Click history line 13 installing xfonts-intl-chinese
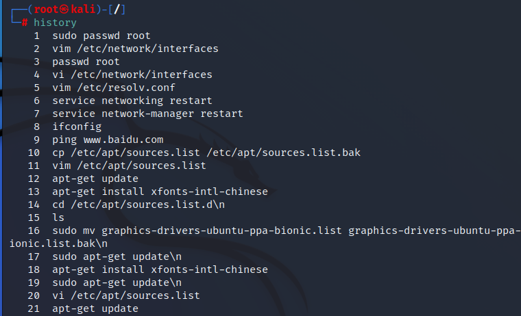This screenshot has height=316, width=521. tap(160, 192)
